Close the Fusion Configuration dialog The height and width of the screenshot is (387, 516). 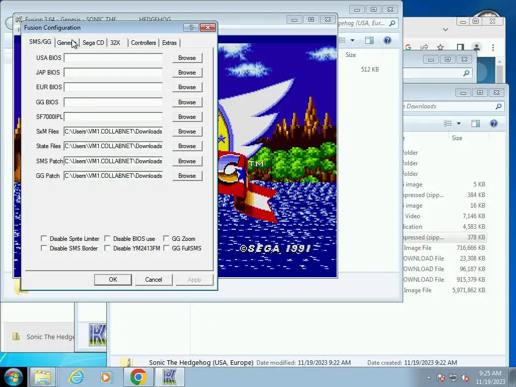[x=208, y=27]
